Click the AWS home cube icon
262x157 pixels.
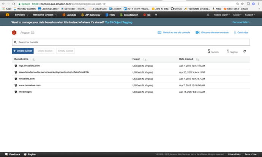click(6, 15)
